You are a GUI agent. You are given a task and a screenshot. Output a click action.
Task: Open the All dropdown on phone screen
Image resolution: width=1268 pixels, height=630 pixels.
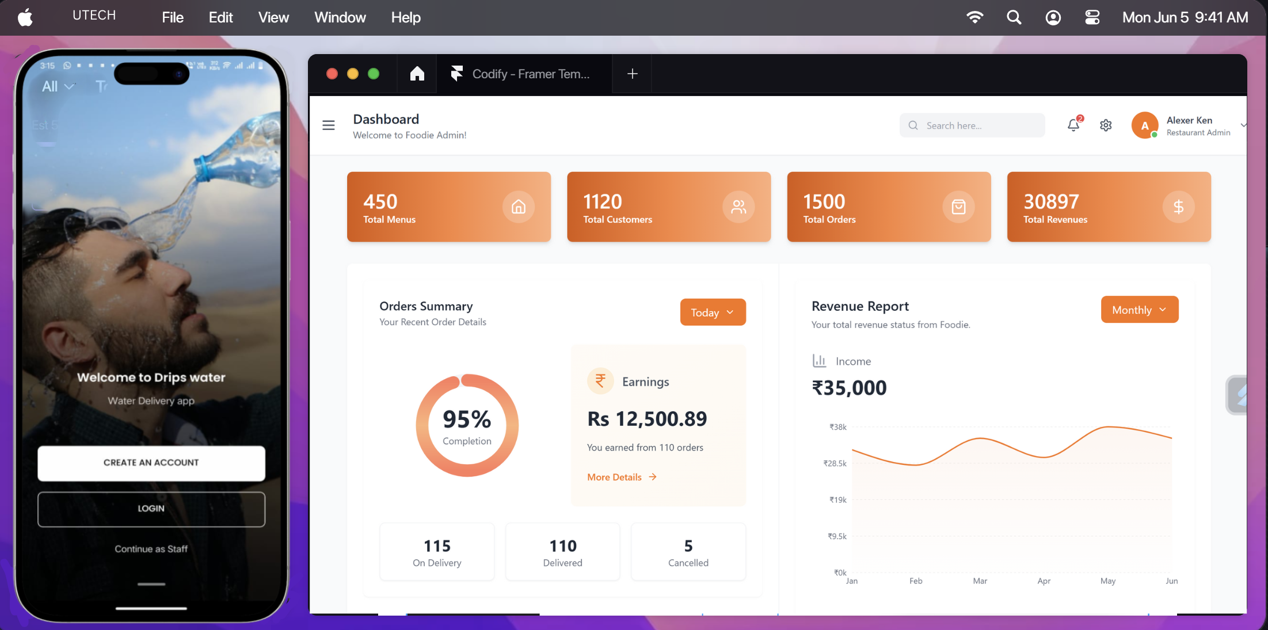(58, 87)
